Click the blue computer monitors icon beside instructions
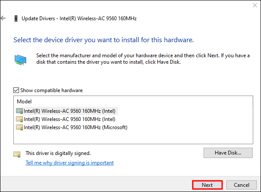Image resolution: width=261 pixels, height=192 pixels. click(x=19, y=59)
